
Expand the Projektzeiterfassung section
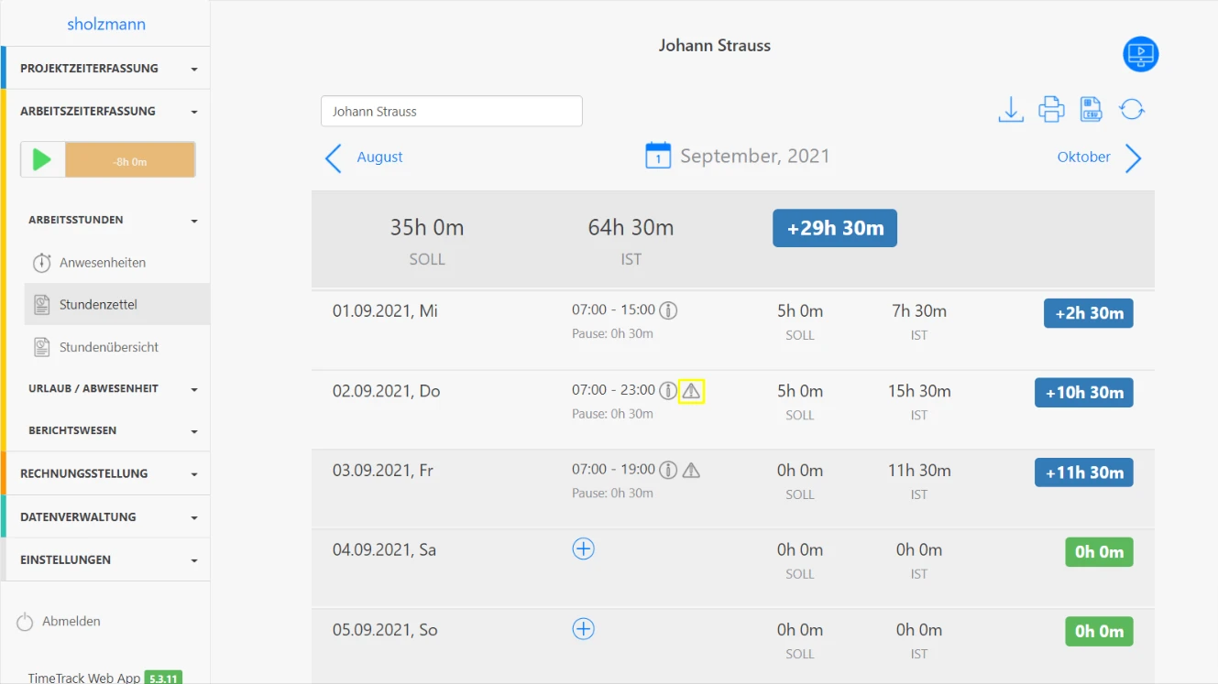tap(105, 68)
